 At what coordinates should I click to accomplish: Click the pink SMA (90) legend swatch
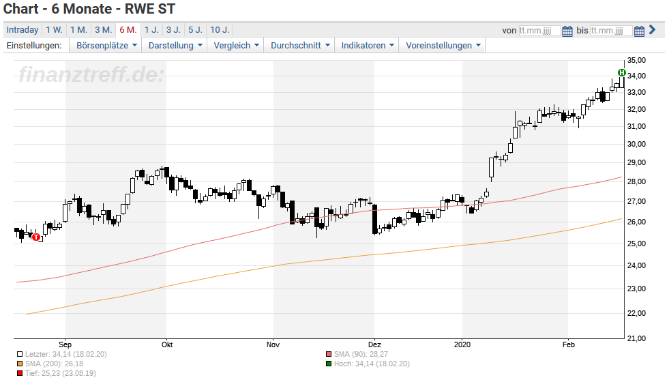click(329, 354)
